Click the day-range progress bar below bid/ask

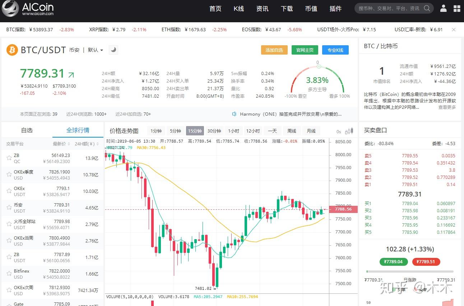tap(410, 272)
